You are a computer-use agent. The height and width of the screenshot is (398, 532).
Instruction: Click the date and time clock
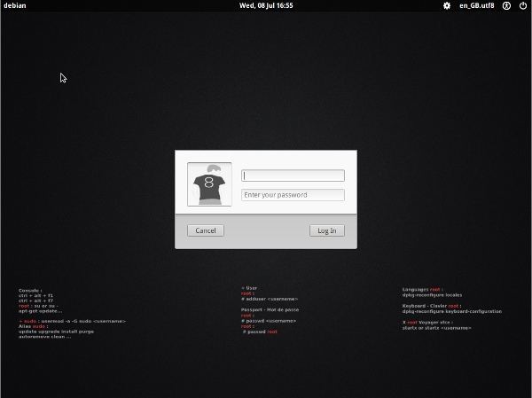click(266, 5)
